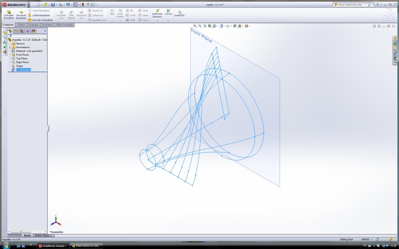Expand the SolidWorks menu flyout arrow
The height and width of the screenshot is (249, 399).
tap(29, 5)
